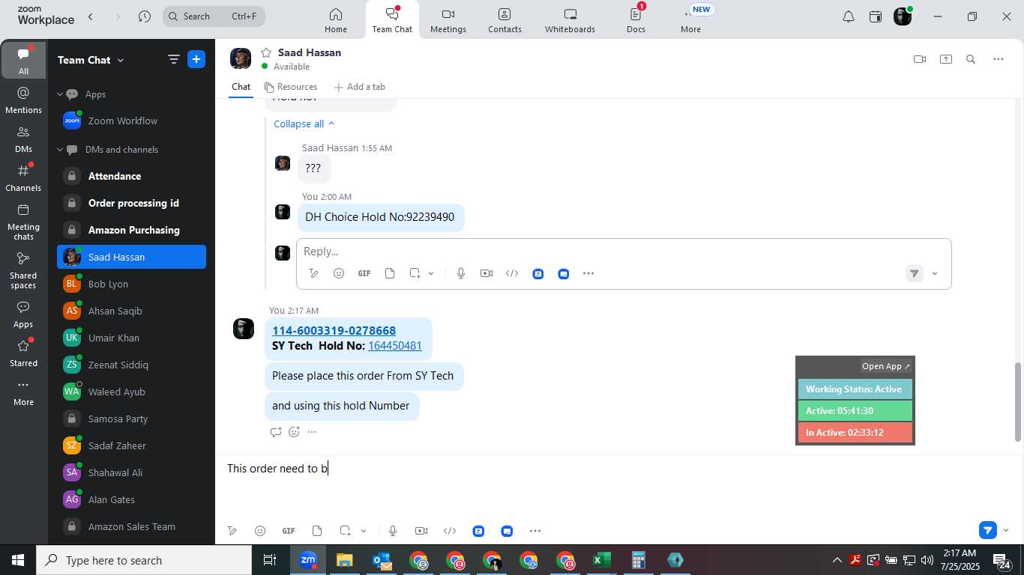The image size is (1024, 575).
Task: Open the Team Chat filter icon
Action: (x=173, y=60)
